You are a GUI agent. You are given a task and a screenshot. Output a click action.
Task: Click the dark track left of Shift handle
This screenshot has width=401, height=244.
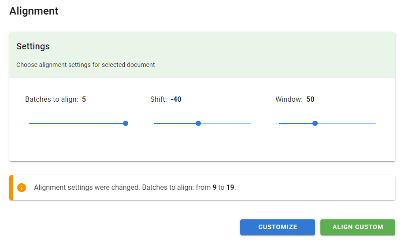(x=175, y=123)
